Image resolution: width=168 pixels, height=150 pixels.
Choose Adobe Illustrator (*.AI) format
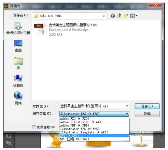[x=94, y=122]
